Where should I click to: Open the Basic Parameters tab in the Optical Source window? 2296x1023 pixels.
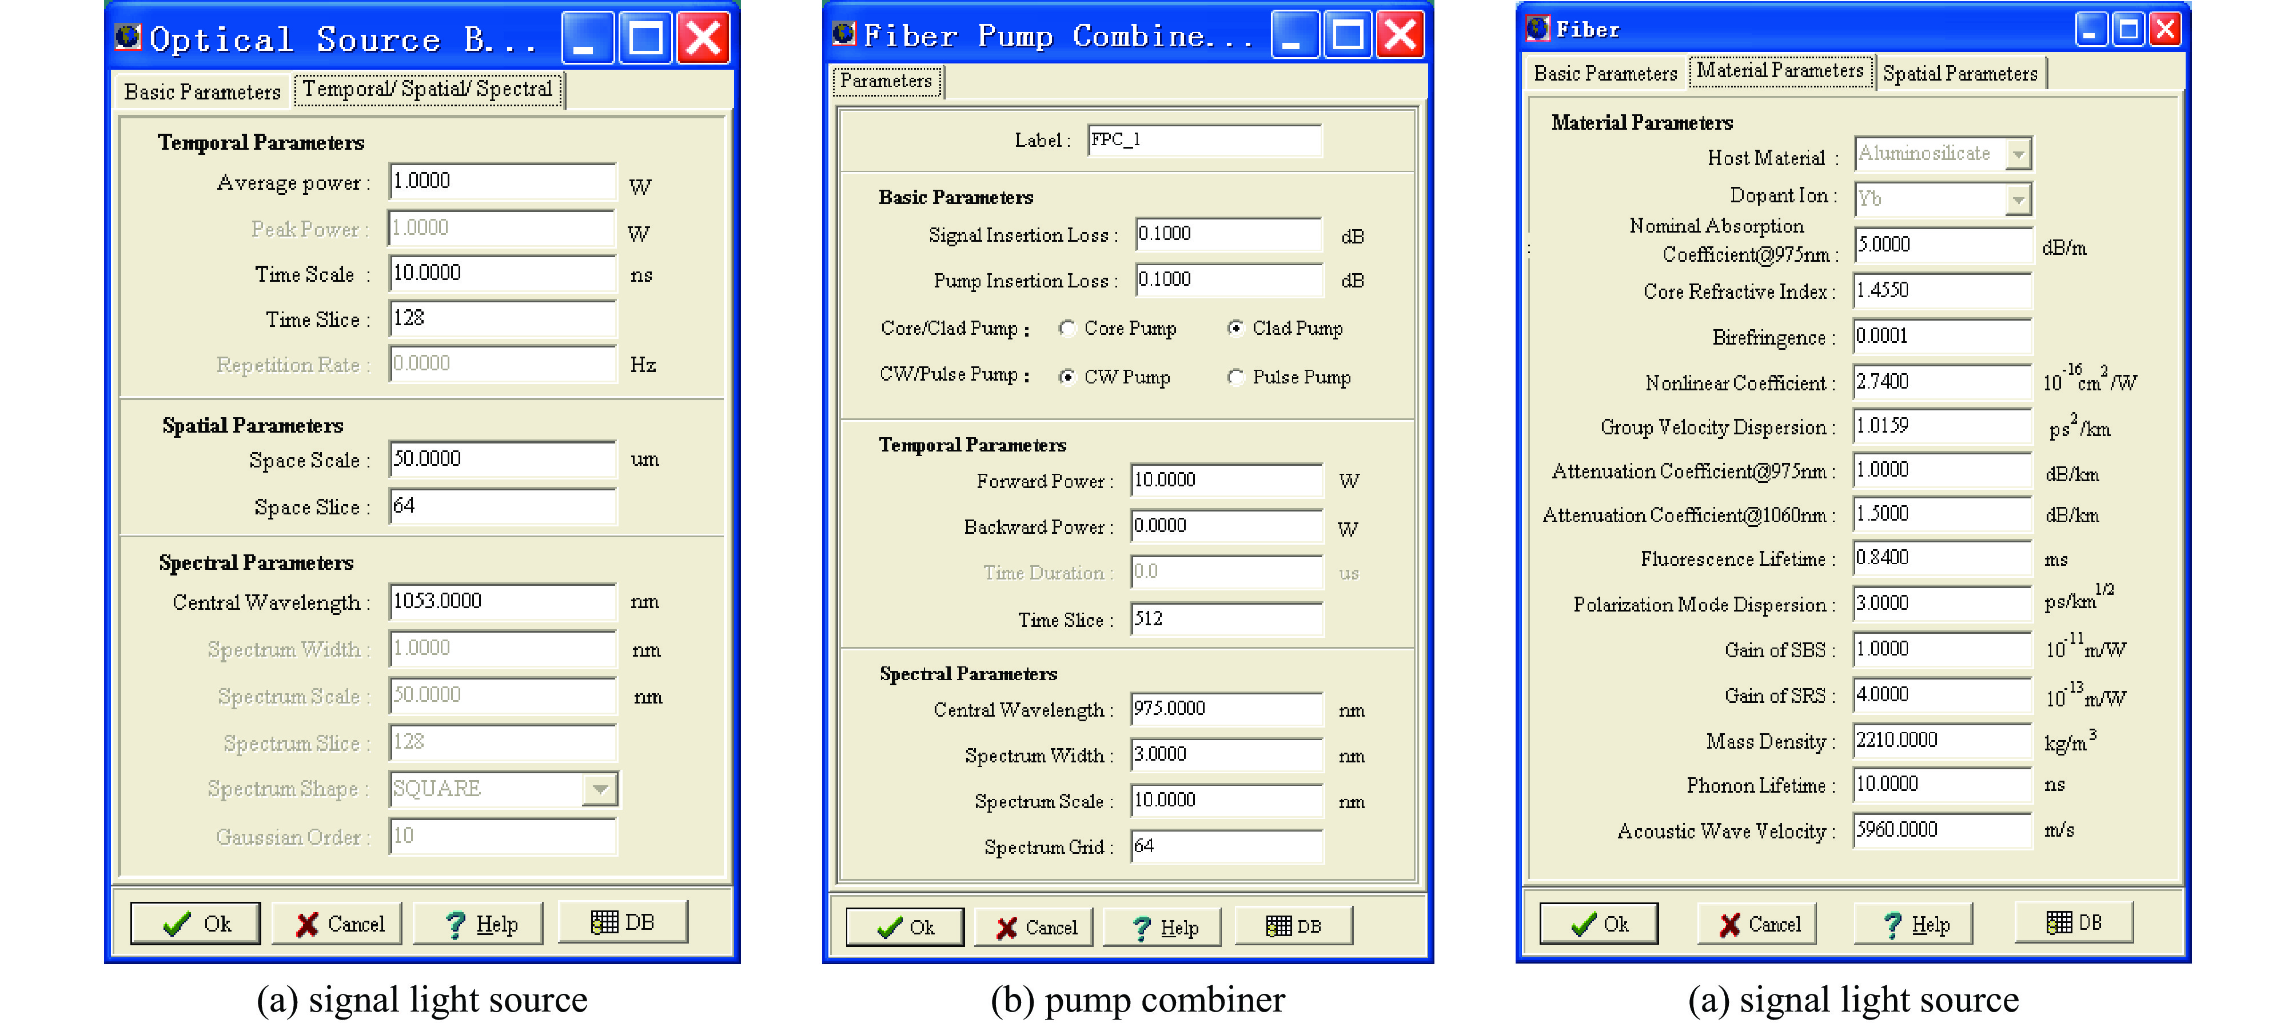coord(202,91)
